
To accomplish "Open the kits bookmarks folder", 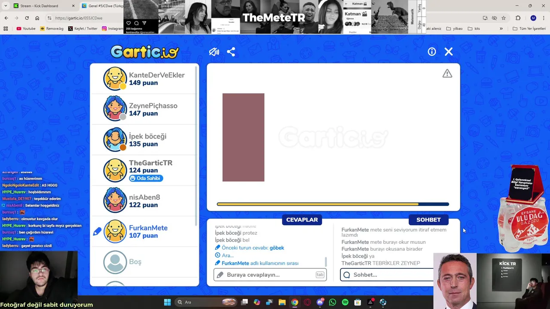I will coord(473,29).
